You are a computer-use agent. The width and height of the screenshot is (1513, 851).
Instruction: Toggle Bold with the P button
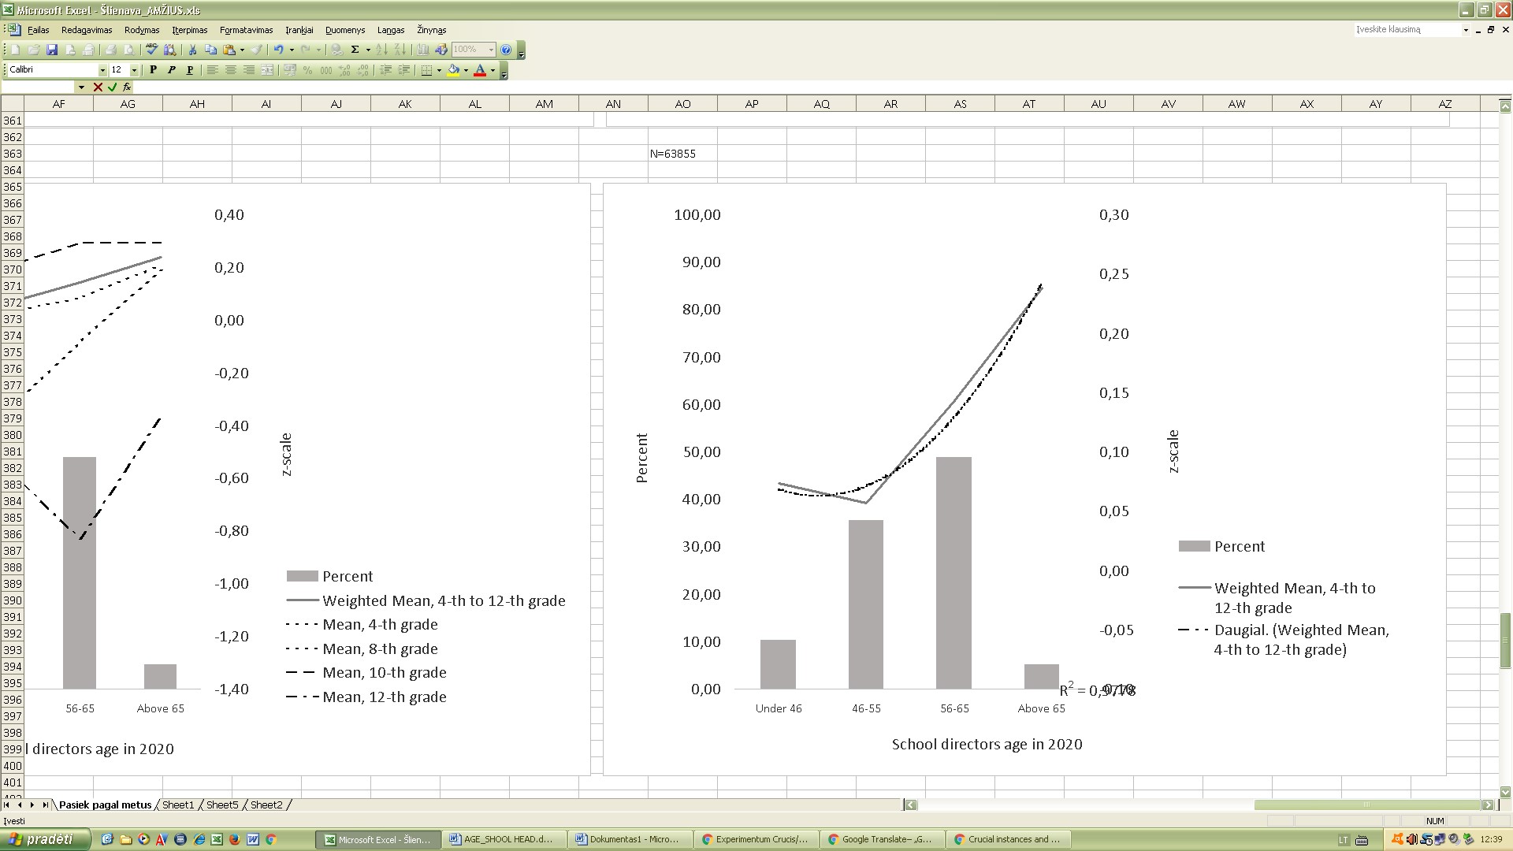153,70
